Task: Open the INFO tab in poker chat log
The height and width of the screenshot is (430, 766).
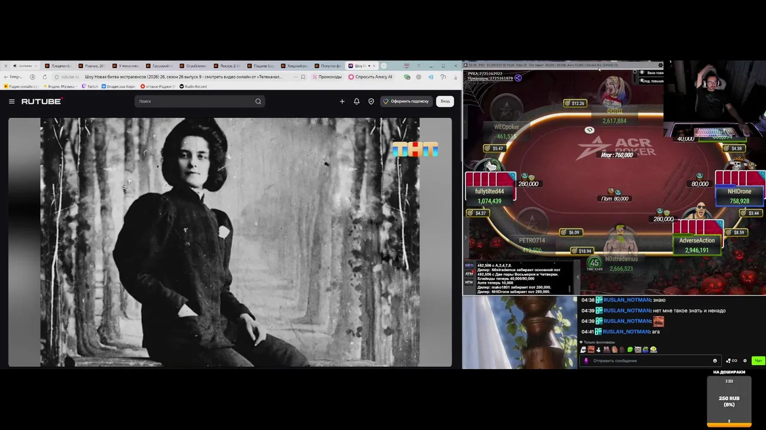Action: pyautogui.click(x=469, y=266)
